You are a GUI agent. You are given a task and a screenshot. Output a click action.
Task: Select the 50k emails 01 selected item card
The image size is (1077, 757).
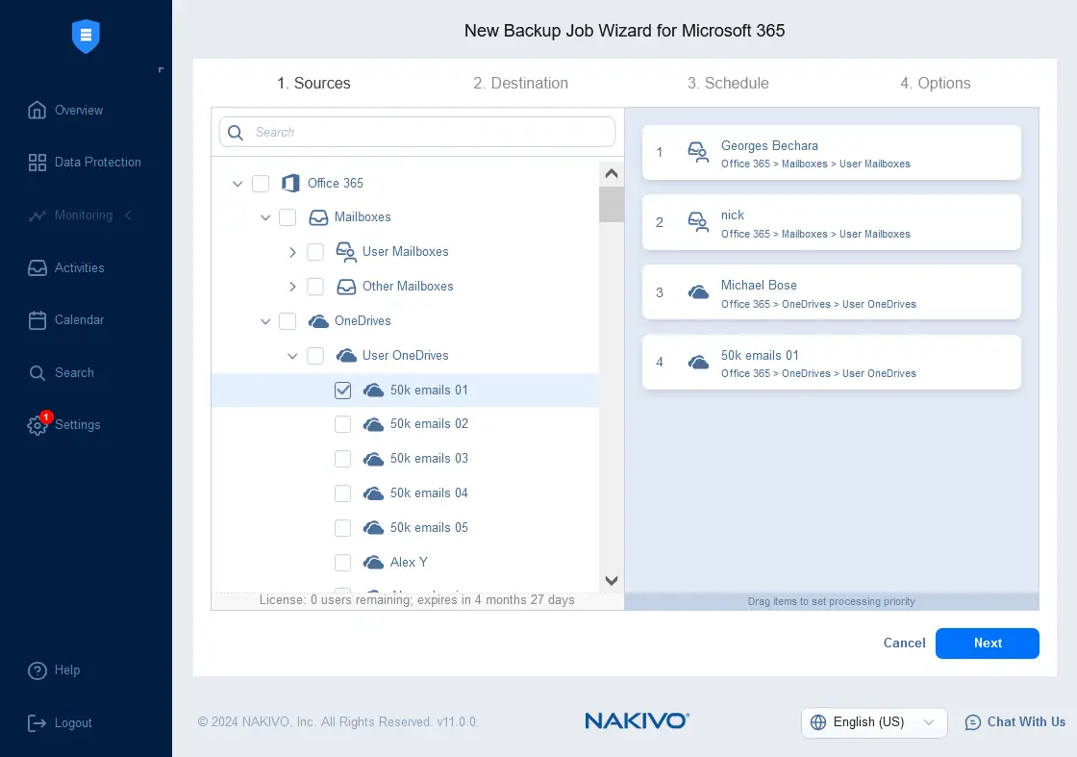[831, 363]
